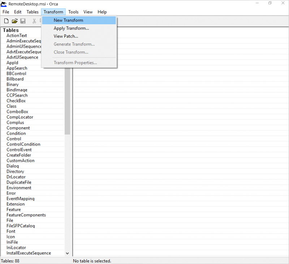Open the Tools menu

[73, 12]
